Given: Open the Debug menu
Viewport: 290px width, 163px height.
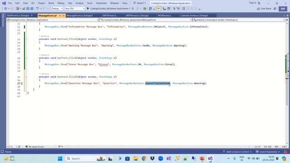Looking at the screenshot, I should [x=61, y=3].
